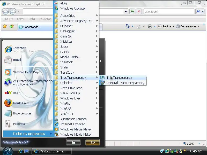Open the Windows Live folder
The width and height of the screenshot is (207, 155).
point(76,98)
